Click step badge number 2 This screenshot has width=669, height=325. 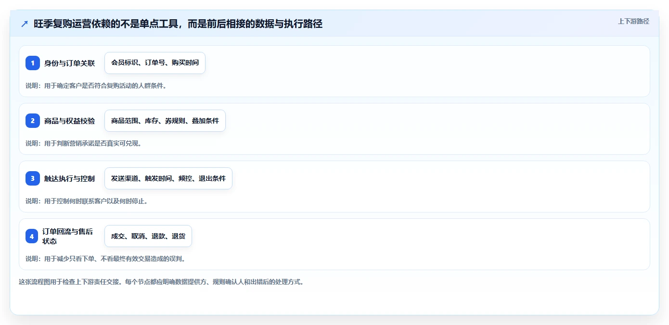(x=33, y=121)
